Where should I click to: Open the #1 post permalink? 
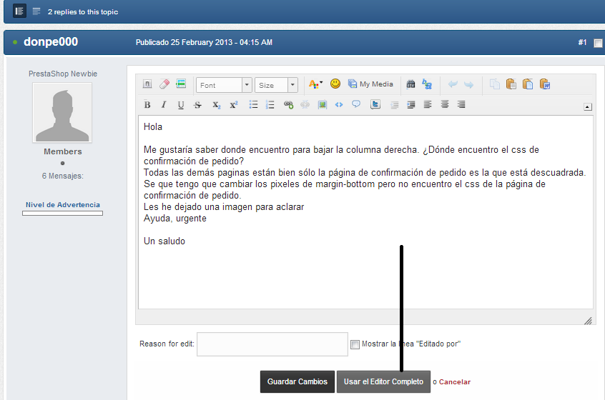582,42
